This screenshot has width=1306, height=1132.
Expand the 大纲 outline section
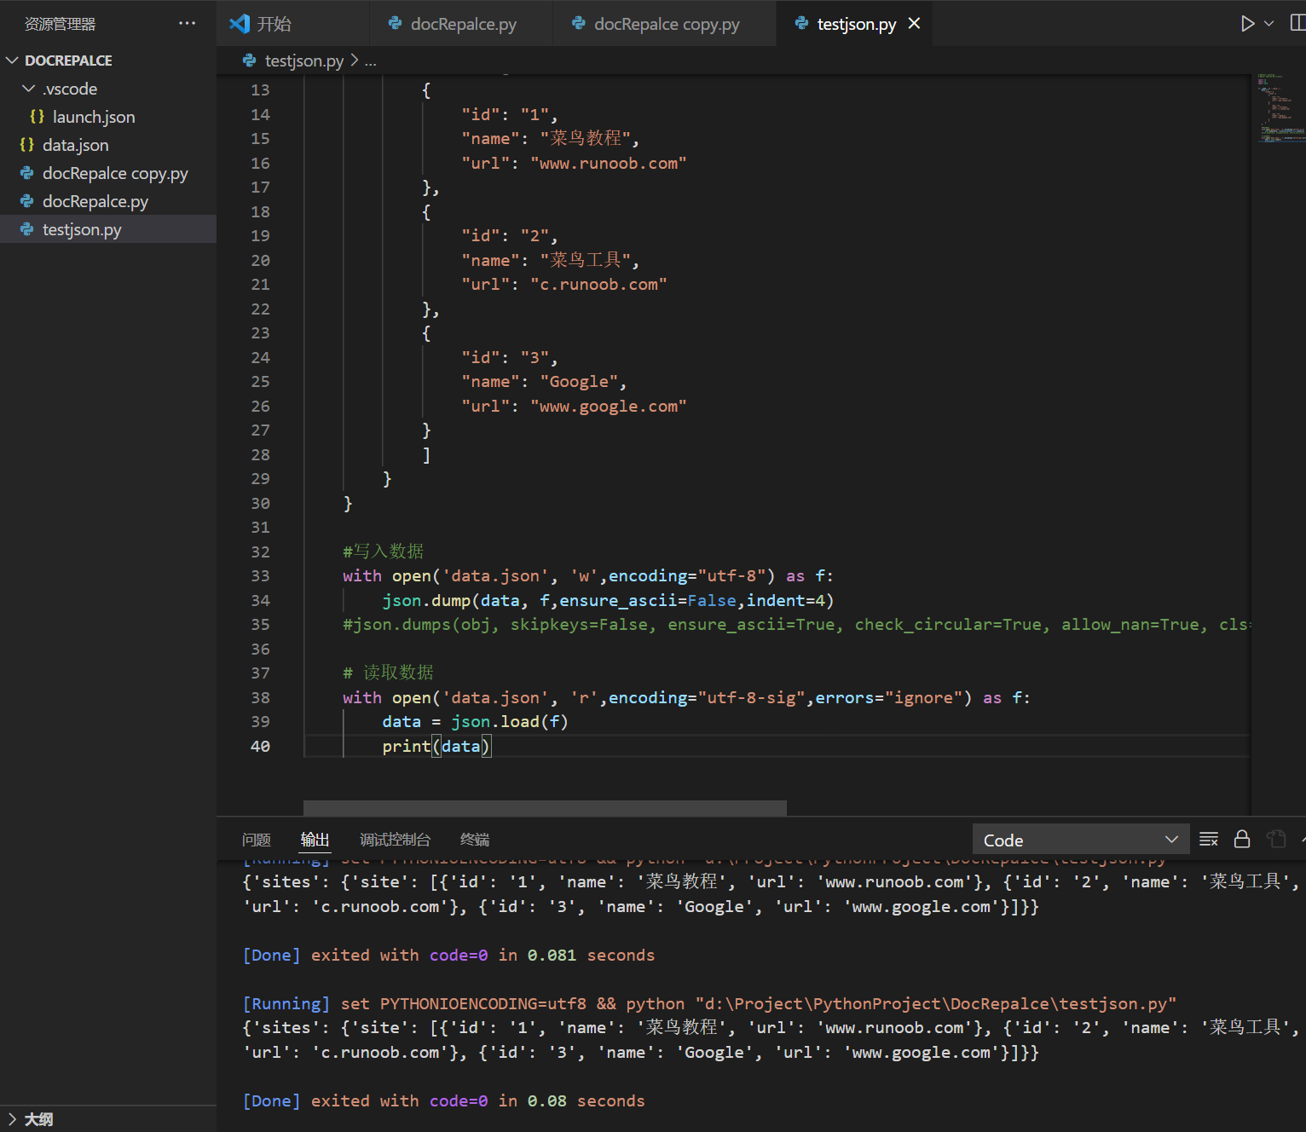[x=108, y=1118]
